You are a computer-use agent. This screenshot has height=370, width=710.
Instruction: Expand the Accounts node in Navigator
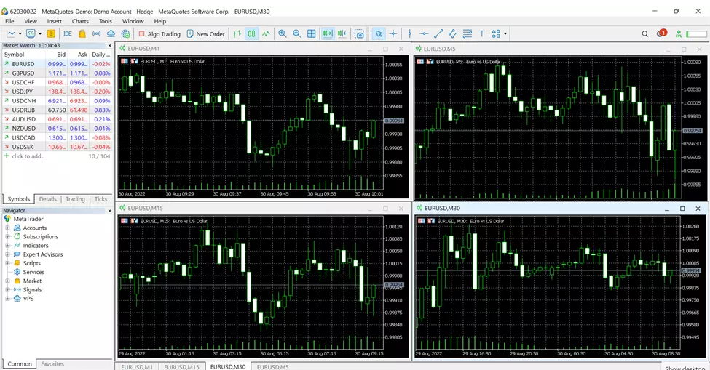(x=8, y=228)
